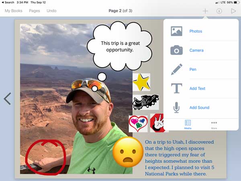Image resolution: width=241 pixels, height=181 pixels.
Task: Switch to the More tab
Action: pyautogui.click(x=214, y=124)
